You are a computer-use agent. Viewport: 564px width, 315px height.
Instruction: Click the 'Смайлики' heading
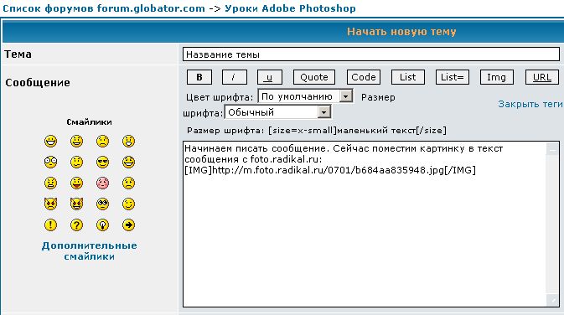[89, 122]
